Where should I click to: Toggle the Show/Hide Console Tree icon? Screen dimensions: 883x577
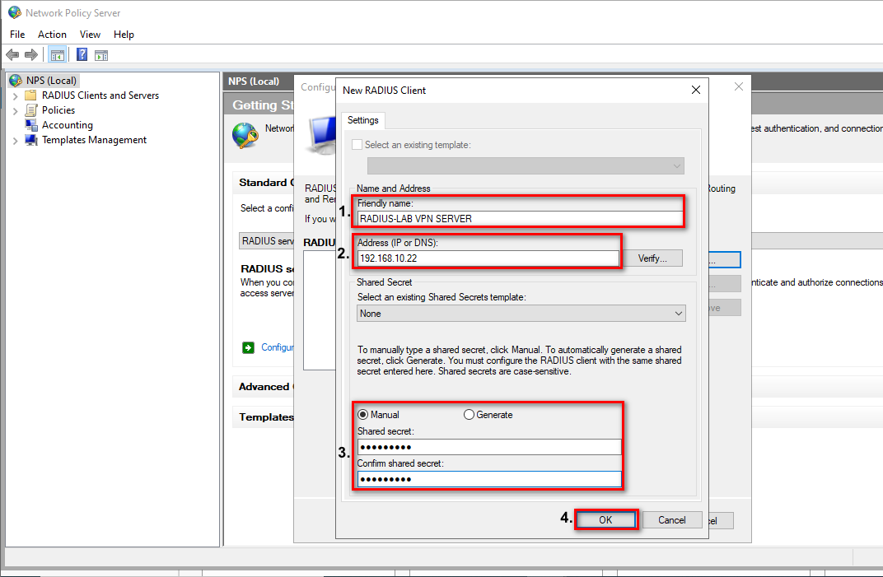point(57,55)
